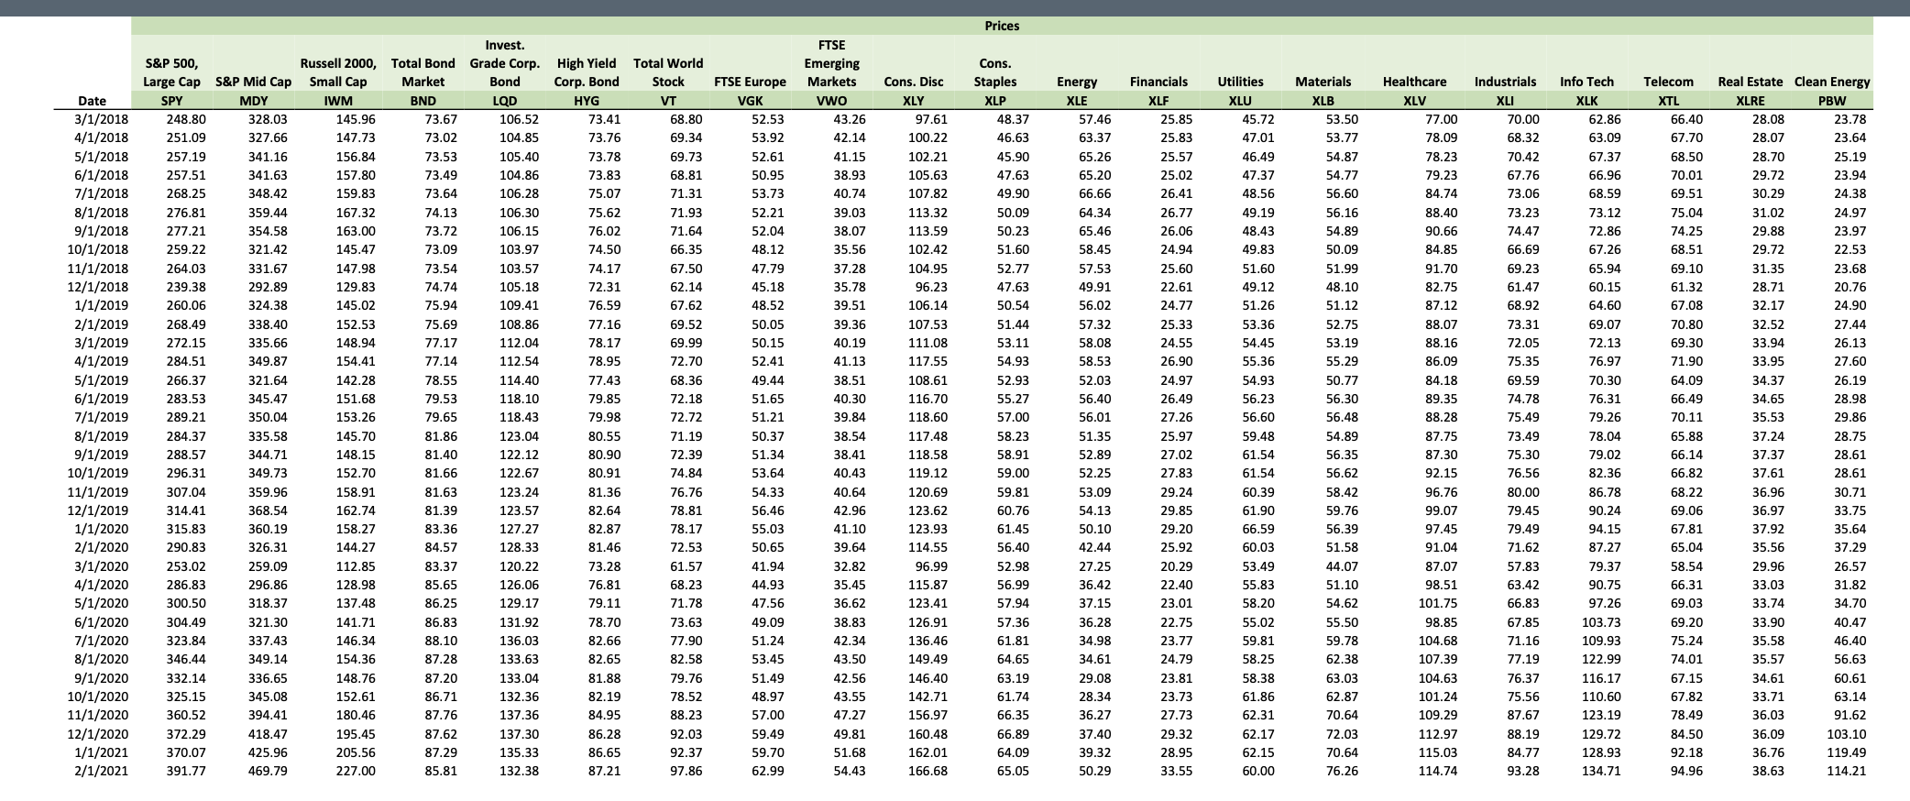Click PBW value "119.49" for 1/1/2021

(1846, 752)
